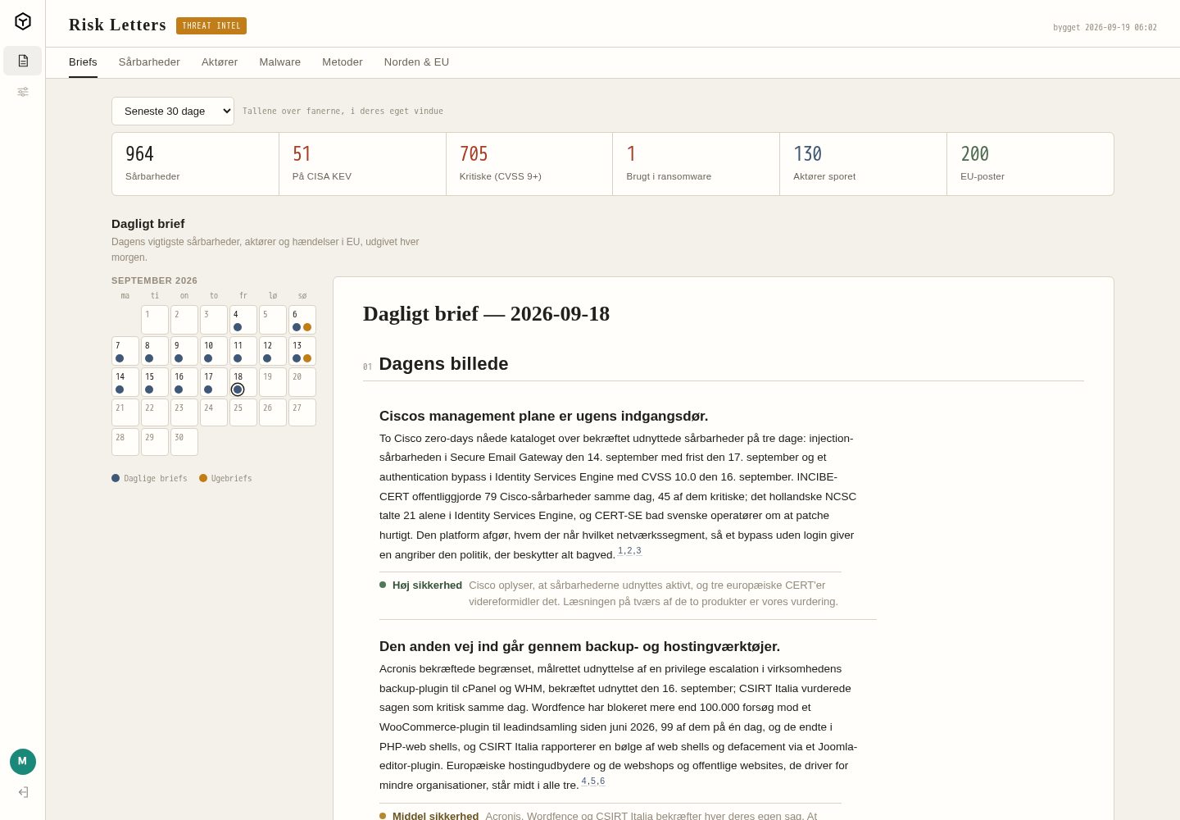Open footnote 4 in the backup paragraph
1180x820 pixels.
click(584, 781)
